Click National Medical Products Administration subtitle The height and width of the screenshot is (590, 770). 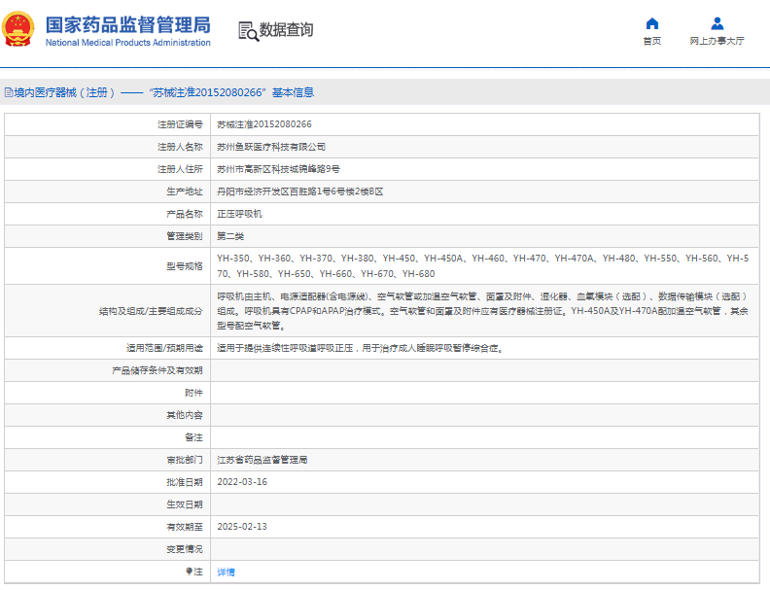tap(127, 43)
